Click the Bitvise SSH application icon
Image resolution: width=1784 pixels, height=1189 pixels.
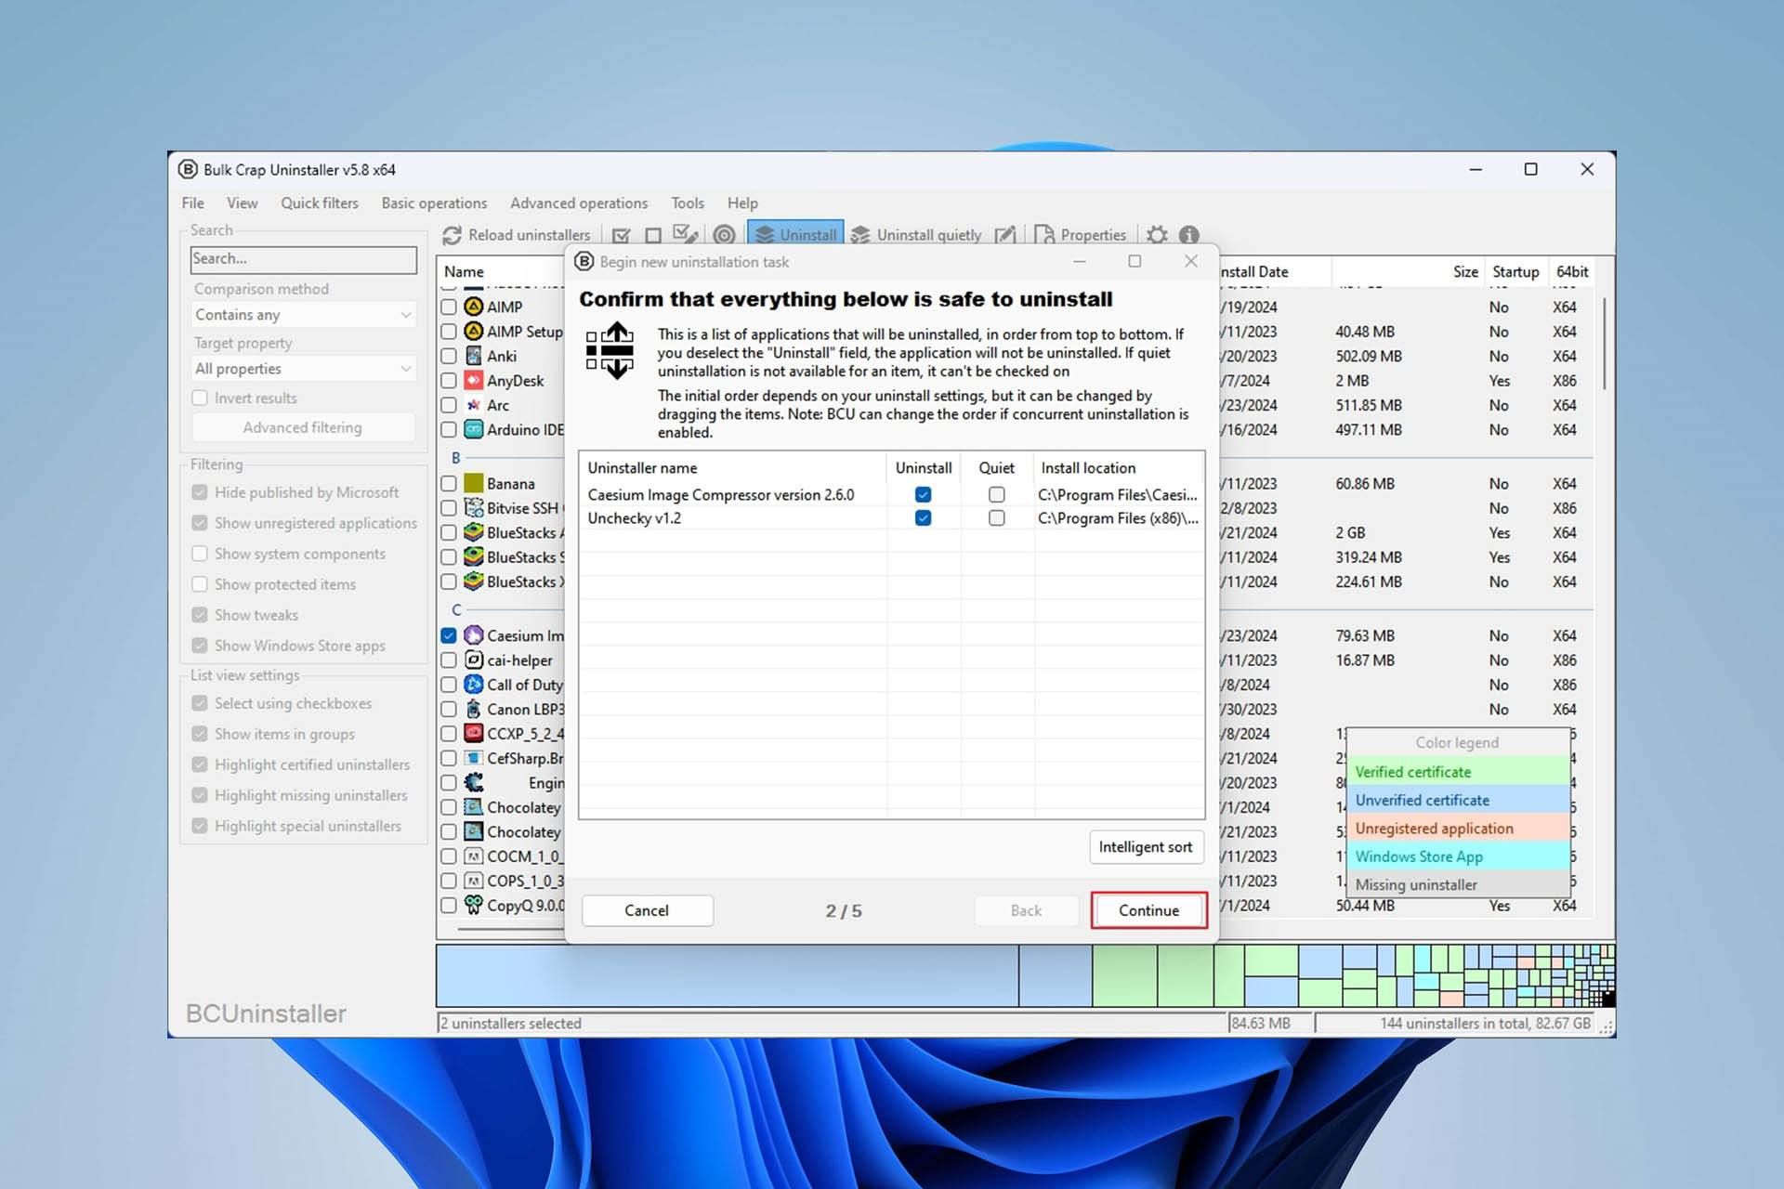click(x=474, y=508)
